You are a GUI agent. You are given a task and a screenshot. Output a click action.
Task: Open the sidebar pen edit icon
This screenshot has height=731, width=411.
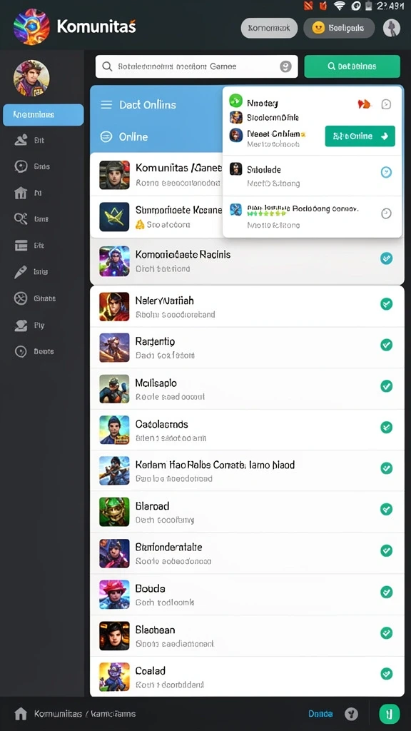tap(21, 272)
